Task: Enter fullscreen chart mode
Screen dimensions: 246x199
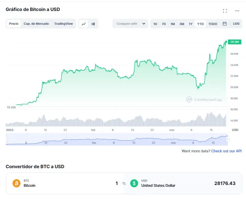Action: (x=225, y=11)
